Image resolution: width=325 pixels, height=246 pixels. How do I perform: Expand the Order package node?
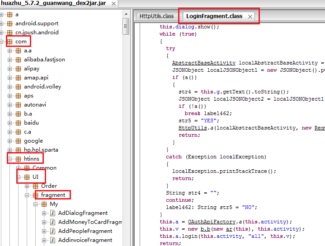click(27, 186)
